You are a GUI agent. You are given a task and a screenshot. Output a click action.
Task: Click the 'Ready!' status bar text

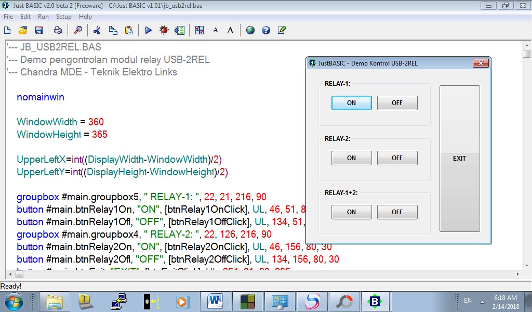[x=11, y=286]
